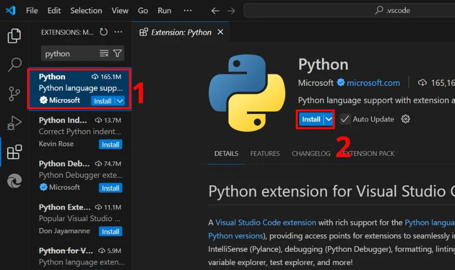Install the Python Debugger extension

pos(110,188)
